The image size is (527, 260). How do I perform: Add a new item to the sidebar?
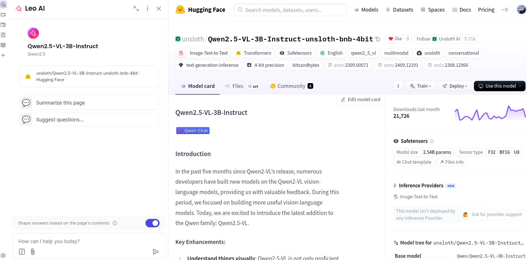[x=3, y=55]
